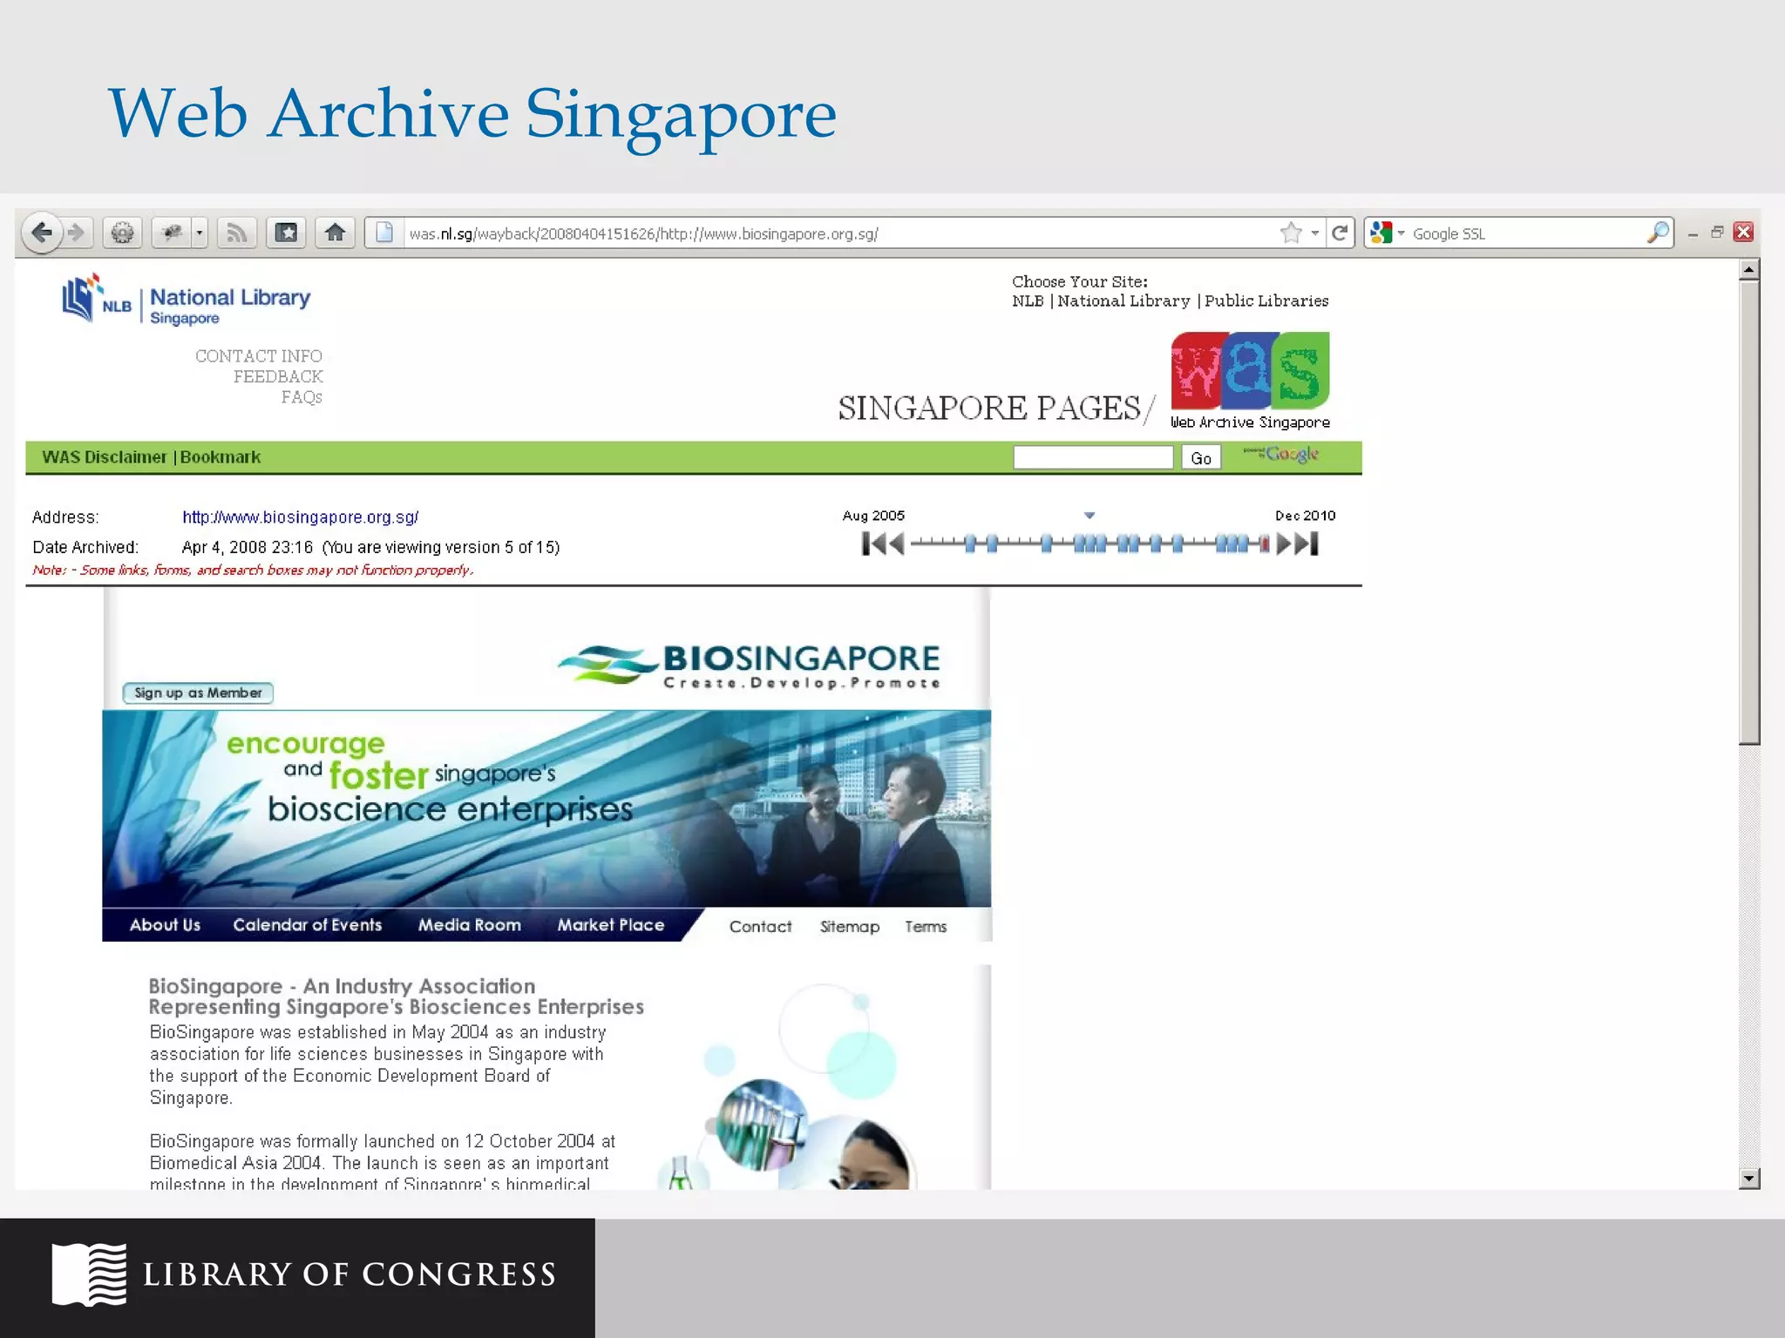Screen dimensions: 1785x1338
Task: Open the Sitemap link
Action: coord(849,927)
